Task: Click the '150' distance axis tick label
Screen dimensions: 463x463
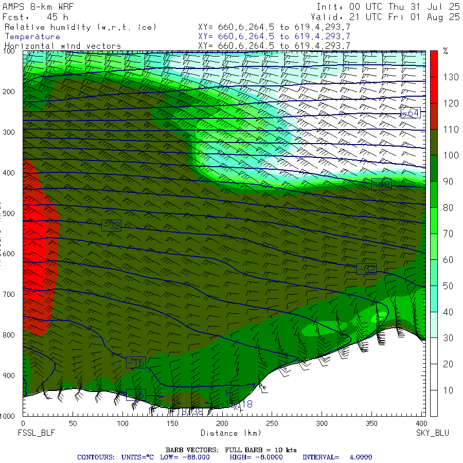Action: point(172,423)
